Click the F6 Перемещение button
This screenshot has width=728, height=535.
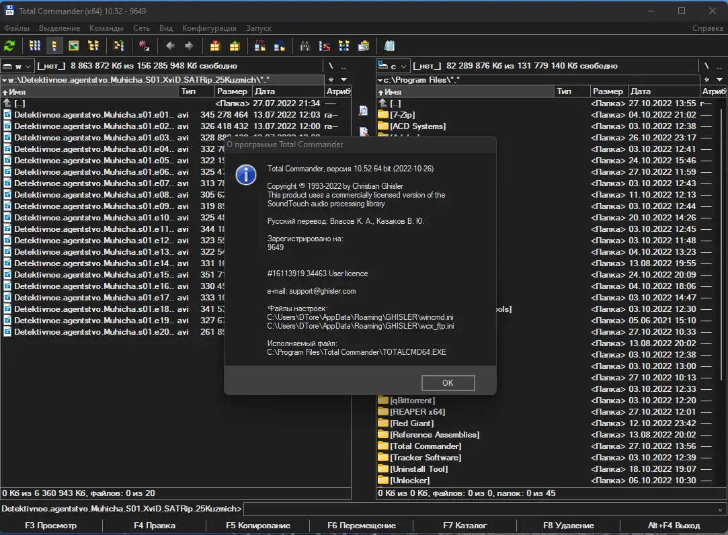[361, 525]
